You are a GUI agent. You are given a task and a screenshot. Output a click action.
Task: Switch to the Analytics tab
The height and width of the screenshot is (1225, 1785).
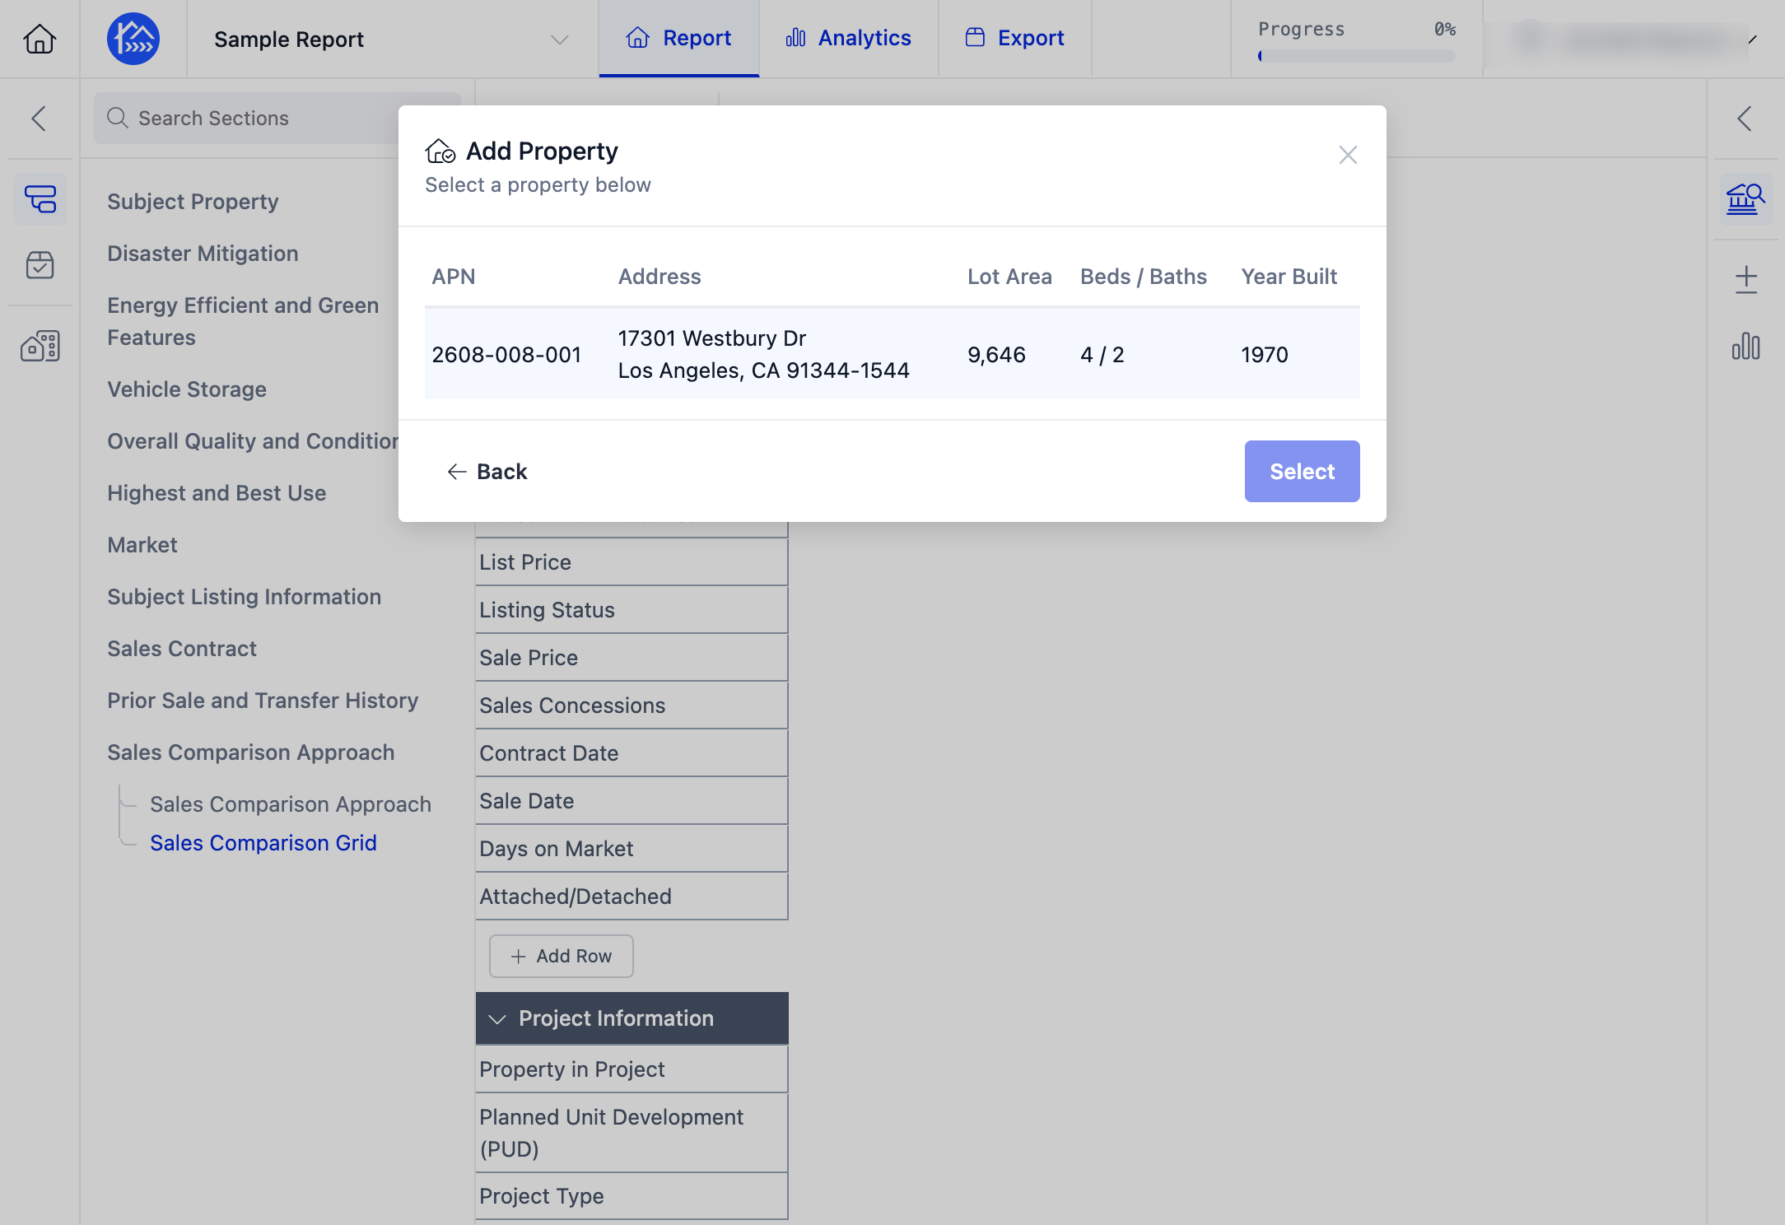(848, 38)
